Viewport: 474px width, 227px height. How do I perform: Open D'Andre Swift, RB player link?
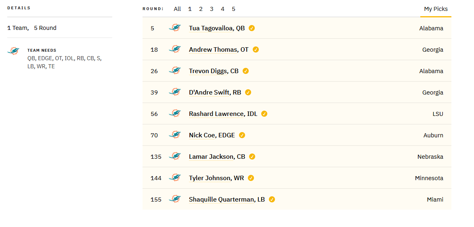215,92
